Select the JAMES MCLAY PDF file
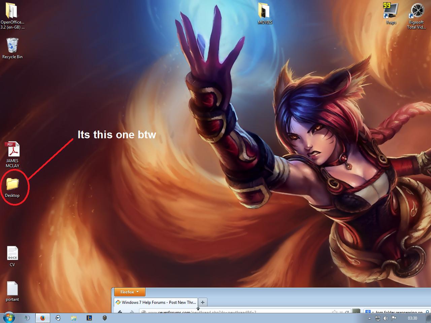The height and width of the screenshot is (323, 431). point(12,155)
